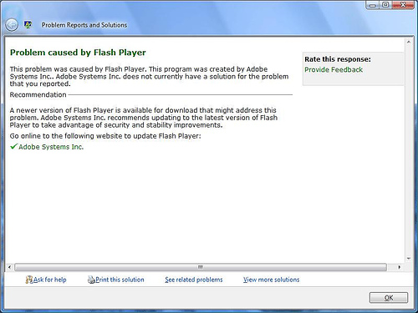The height and width of the screenshot is (313, 418).
Task: Click horizontal scrollbar left arrow
Action: point(9,267)
